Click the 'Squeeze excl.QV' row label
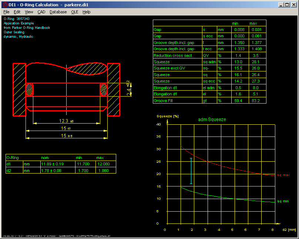Image resolution: width=299 pixels, height=239 pixels. pos(169,68)
